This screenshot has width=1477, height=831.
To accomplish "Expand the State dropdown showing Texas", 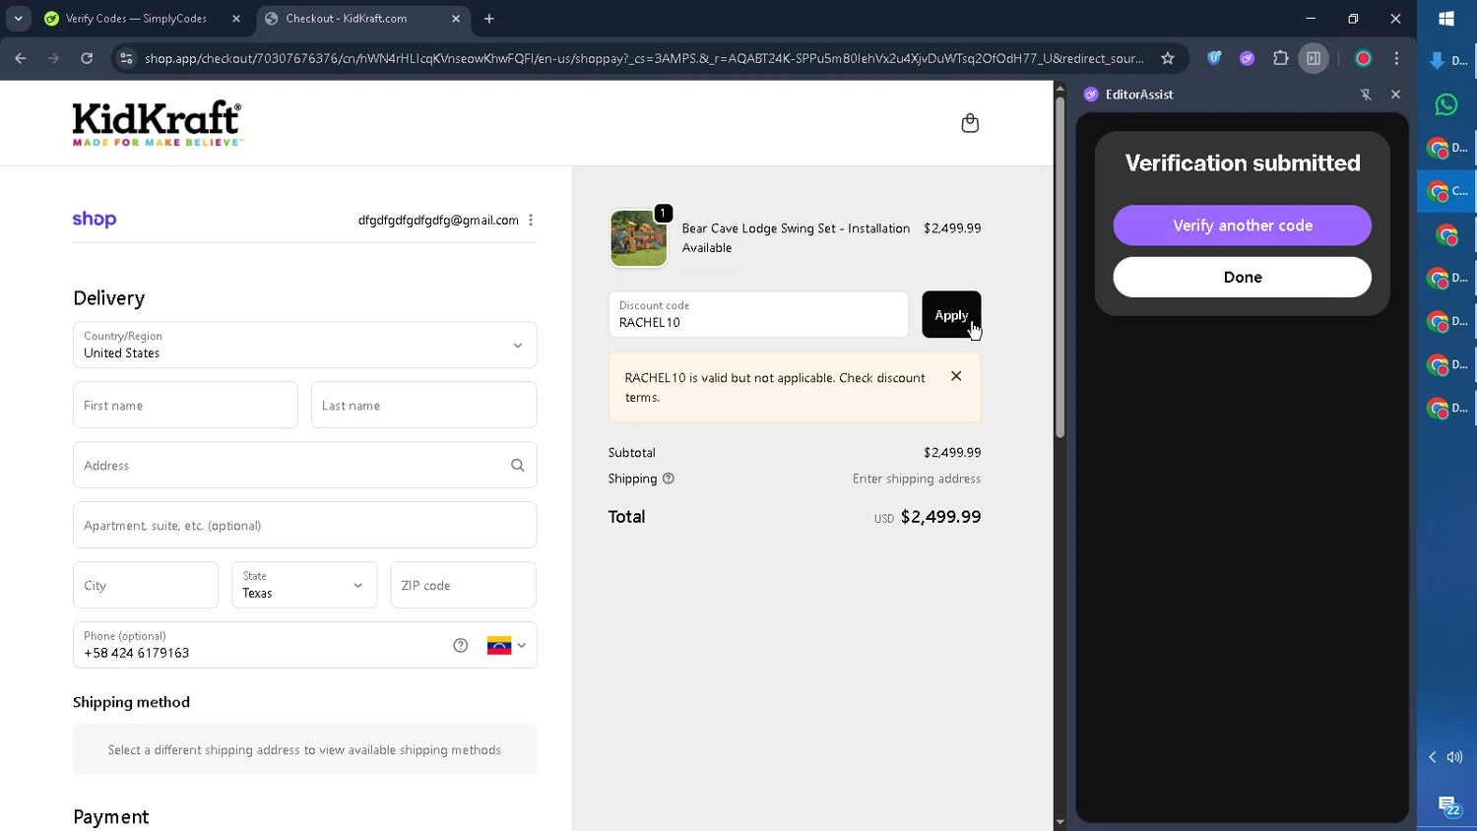I will pyautogui.click(x=304, y=585).
